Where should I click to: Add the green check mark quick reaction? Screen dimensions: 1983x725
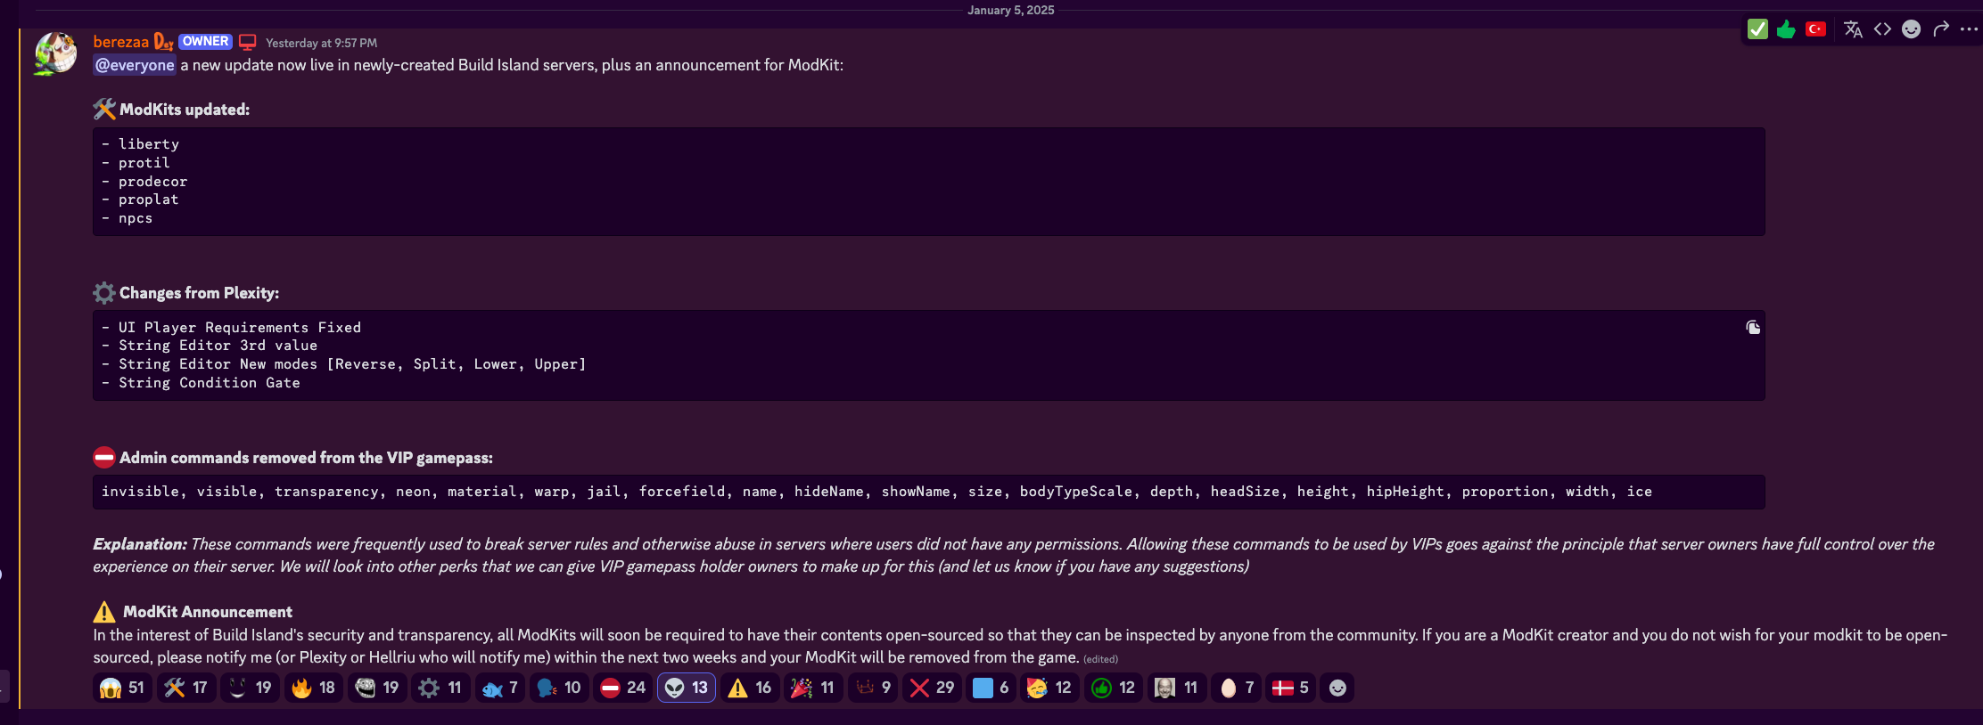tap(1757, 29)
